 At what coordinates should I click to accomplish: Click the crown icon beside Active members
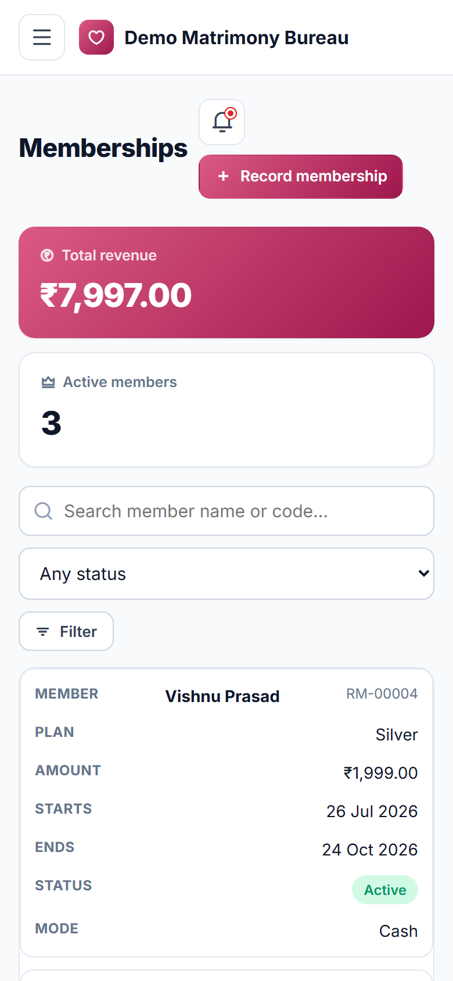click(x=48, y=382)
